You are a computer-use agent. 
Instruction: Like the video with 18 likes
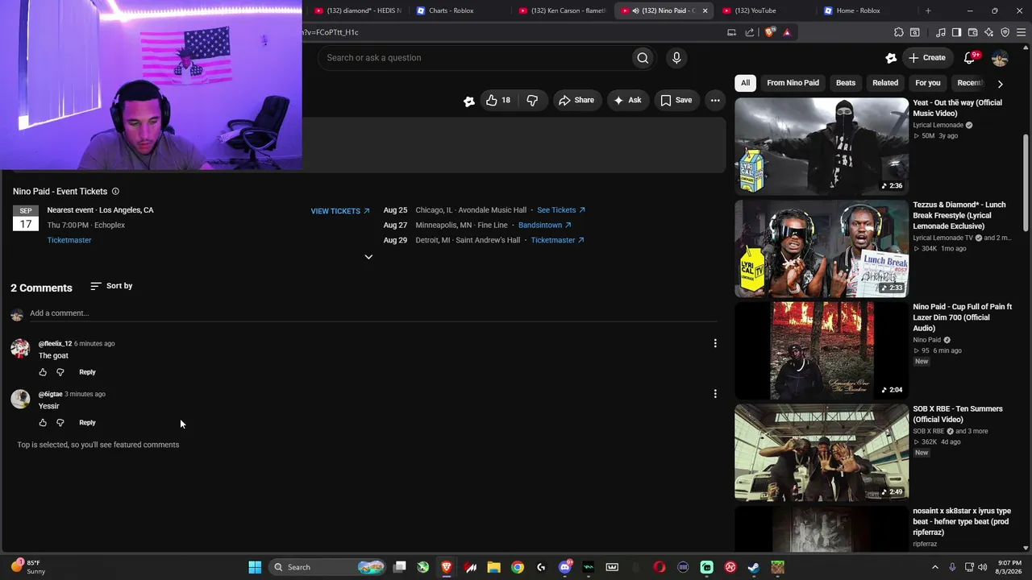coord(497,100)
